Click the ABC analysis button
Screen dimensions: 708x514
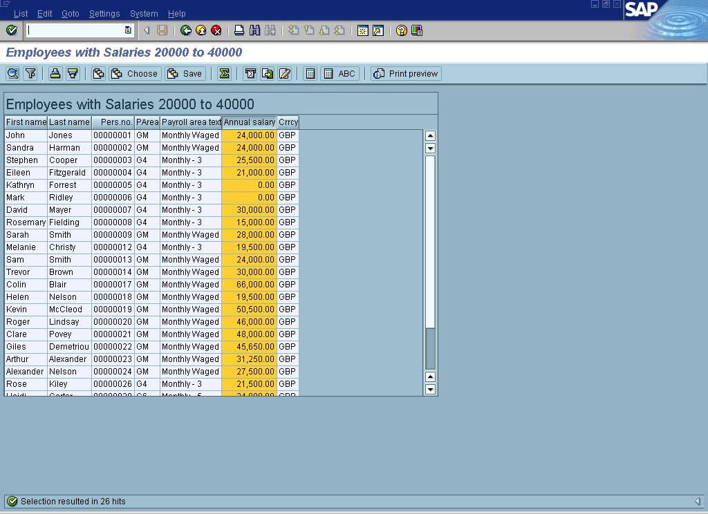(x=340, y=73)
